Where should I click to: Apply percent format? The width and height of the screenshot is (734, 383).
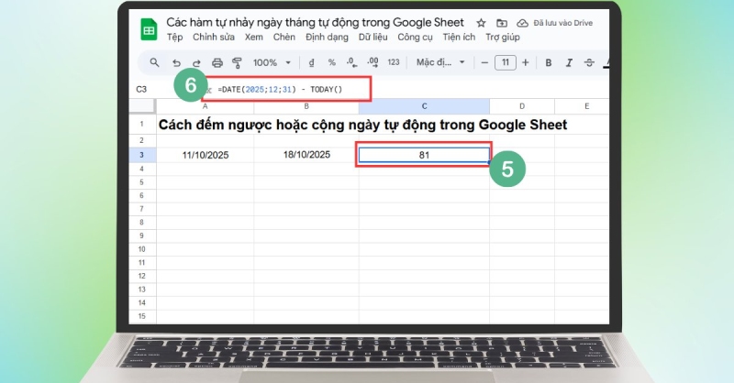click(x=331, y=62)
